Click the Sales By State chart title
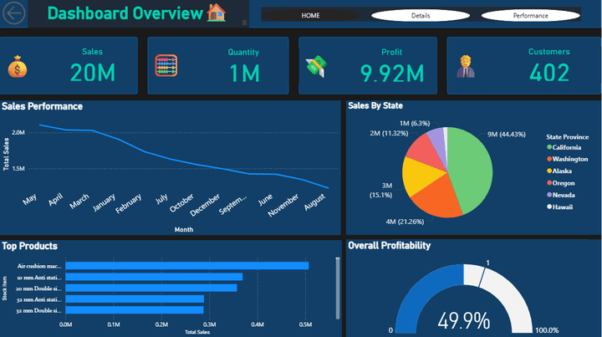602x337 pixels. click(x=375, y=105)
